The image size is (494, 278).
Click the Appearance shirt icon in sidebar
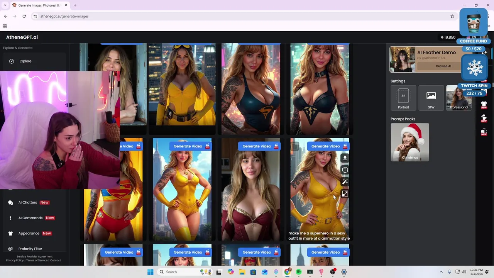[10, 233]
